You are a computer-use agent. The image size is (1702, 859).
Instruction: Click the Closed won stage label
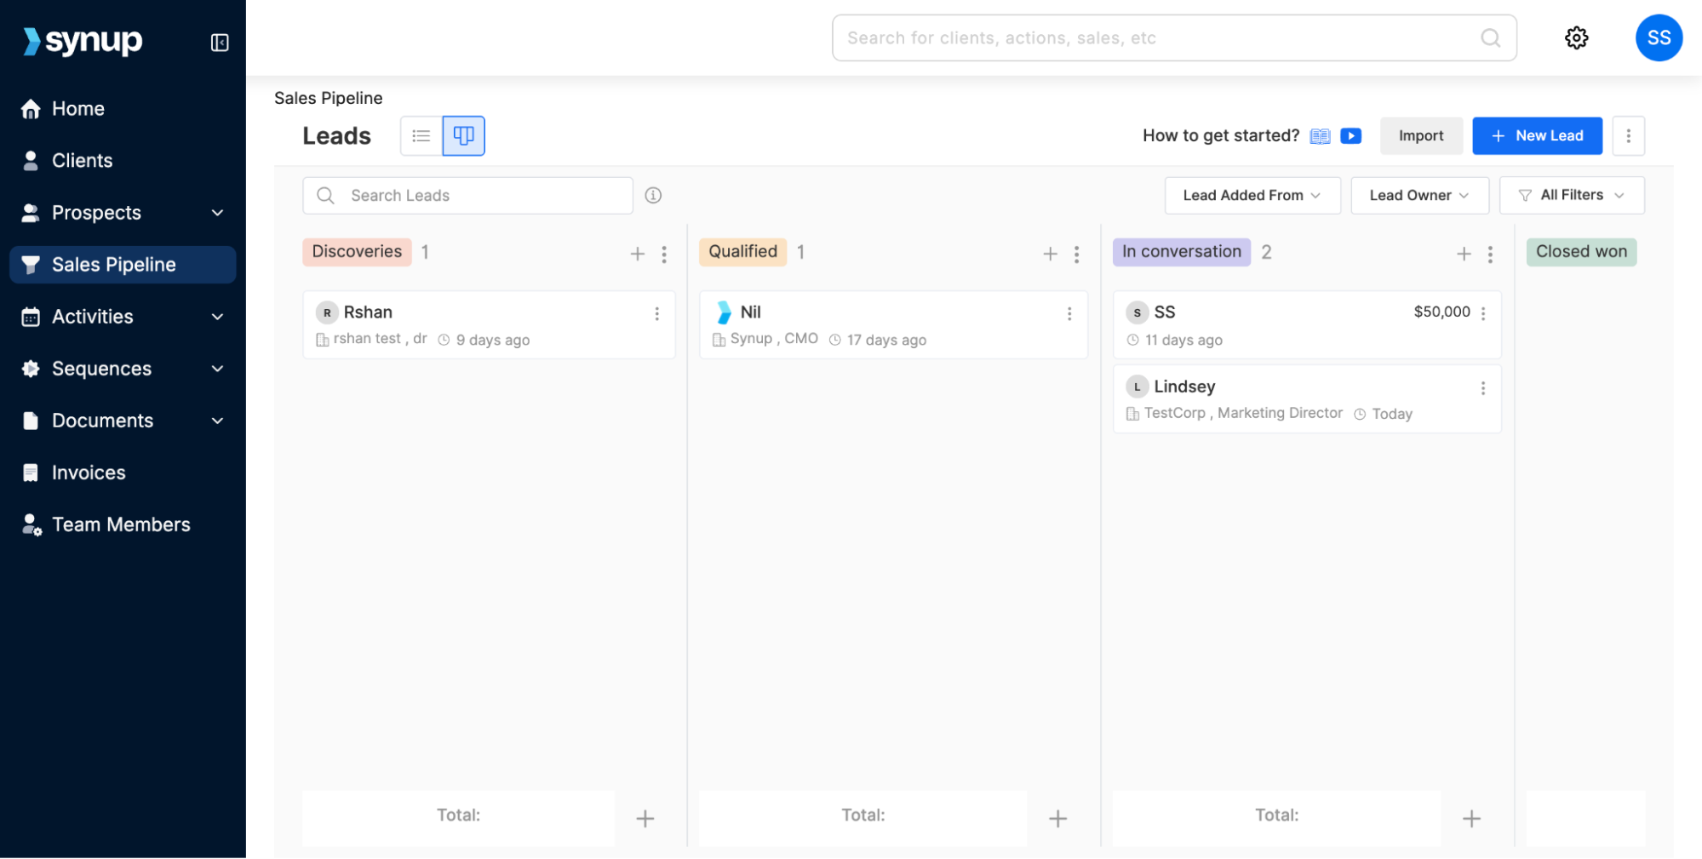[x=1581, y=252]
